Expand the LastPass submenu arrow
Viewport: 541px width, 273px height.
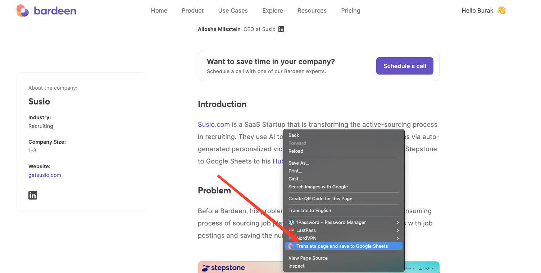tap(397, 231)
